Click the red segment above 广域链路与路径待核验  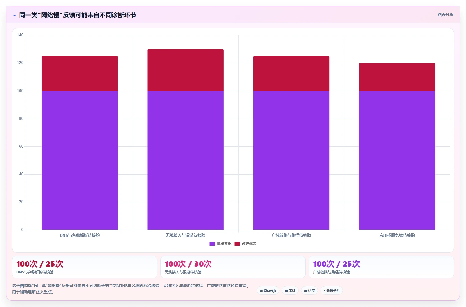point(291,74)
